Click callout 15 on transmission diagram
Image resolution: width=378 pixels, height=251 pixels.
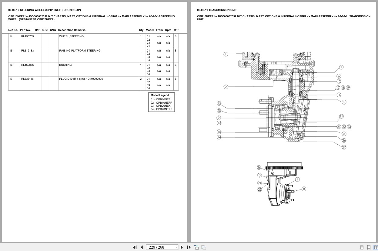(219, 104)
